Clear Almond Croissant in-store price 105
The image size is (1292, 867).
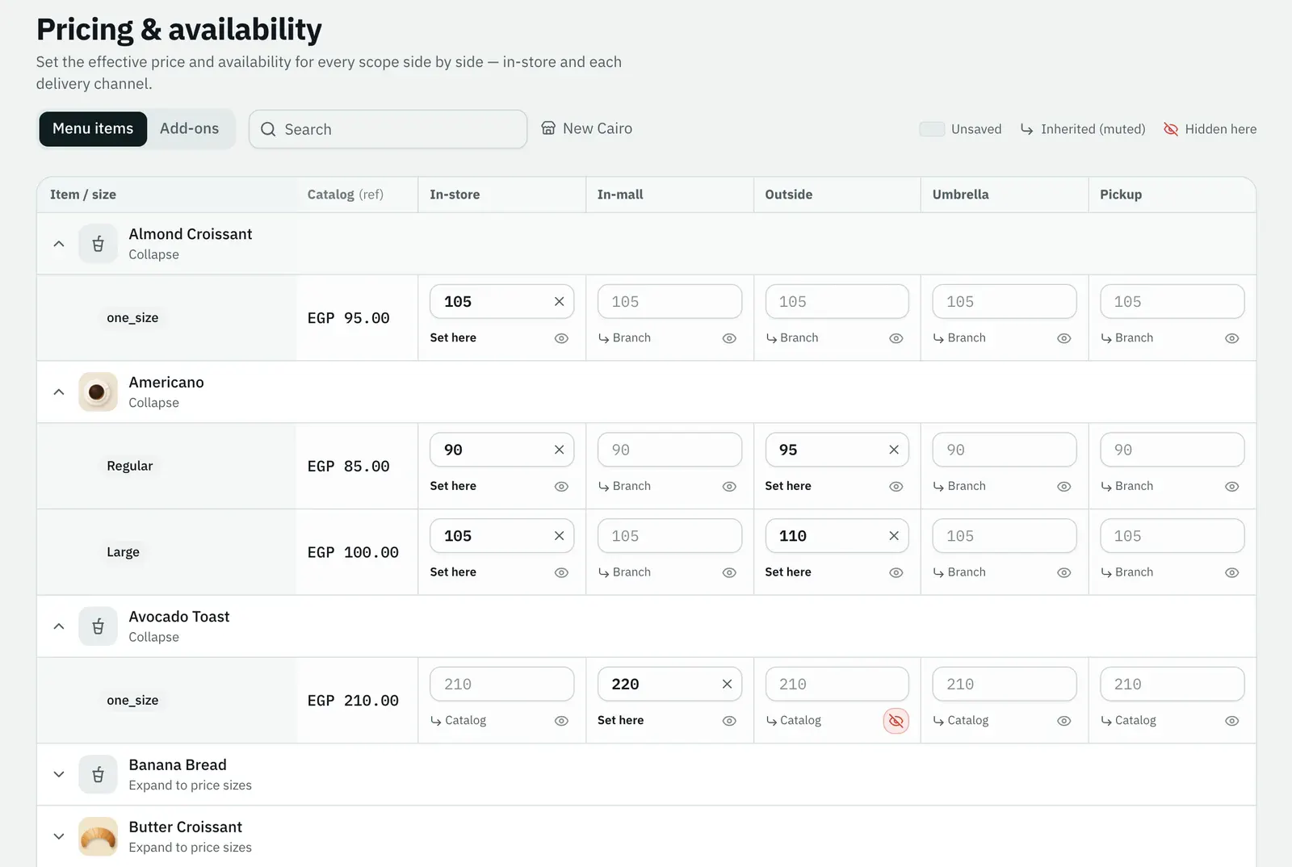click(x=559, y=302)
